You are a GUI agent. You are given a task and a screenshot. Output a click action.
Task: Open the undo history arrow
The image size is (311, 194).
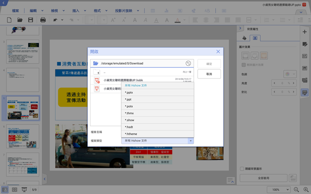[x=62, y=20]
